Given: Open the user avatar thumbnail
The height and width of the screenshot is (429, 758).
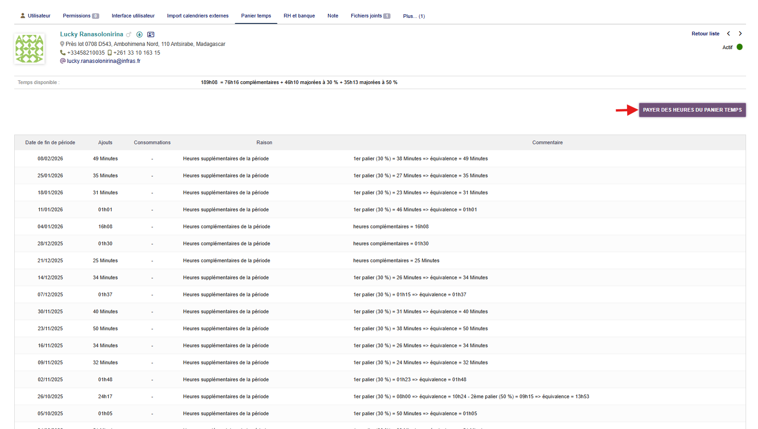Looking at the screenshot, I should (x=29, y=48).
